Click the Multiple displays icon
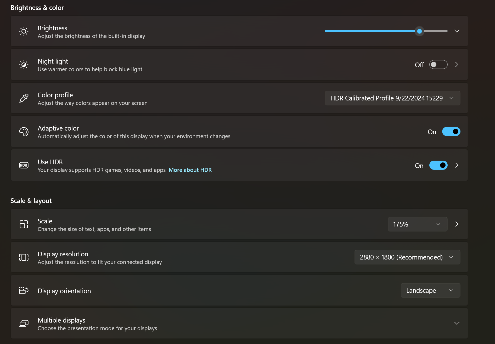Screen dimensions: 495x344 [x=24, y=324]
